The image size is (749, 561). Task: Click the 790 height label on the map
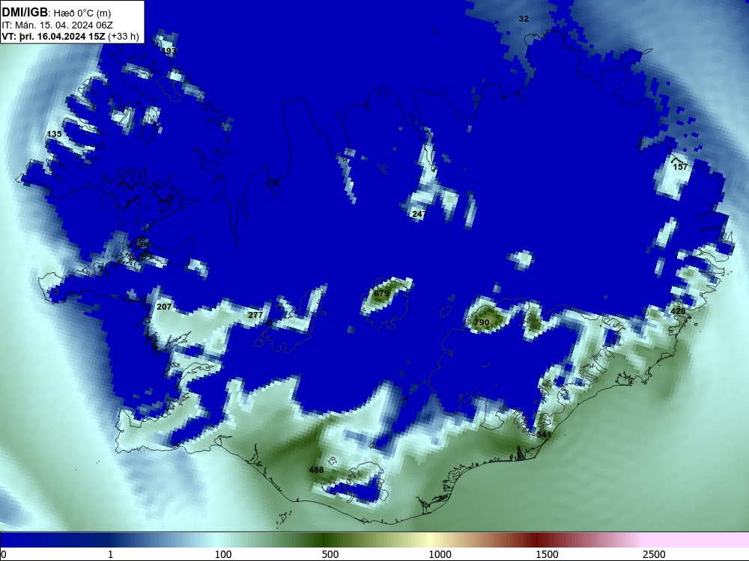click(x=482, y=322)
